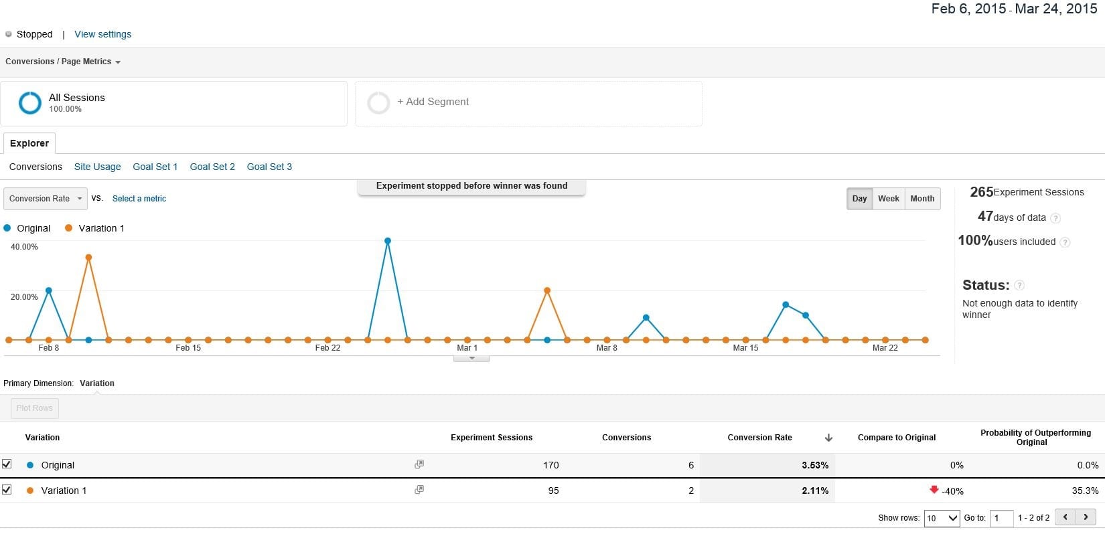Click the Experiment stopped before winner was found banner

471,187
